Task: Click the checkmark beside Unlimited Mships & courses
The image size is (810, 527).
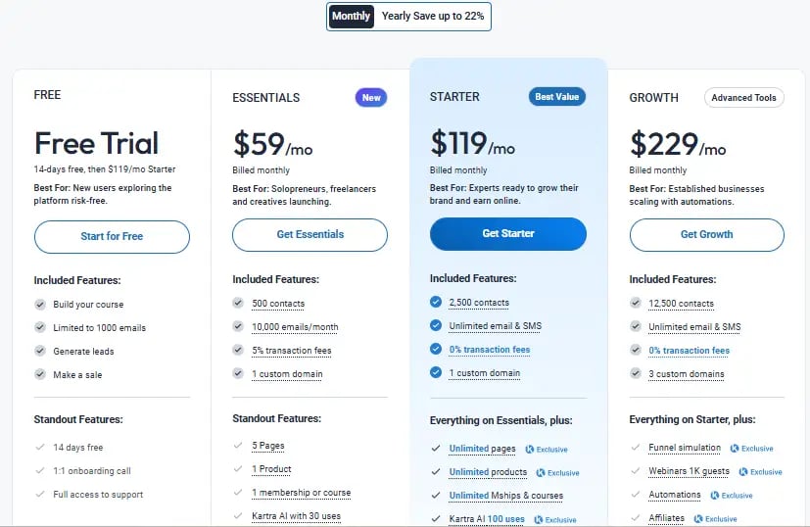Action: [436, 496]
